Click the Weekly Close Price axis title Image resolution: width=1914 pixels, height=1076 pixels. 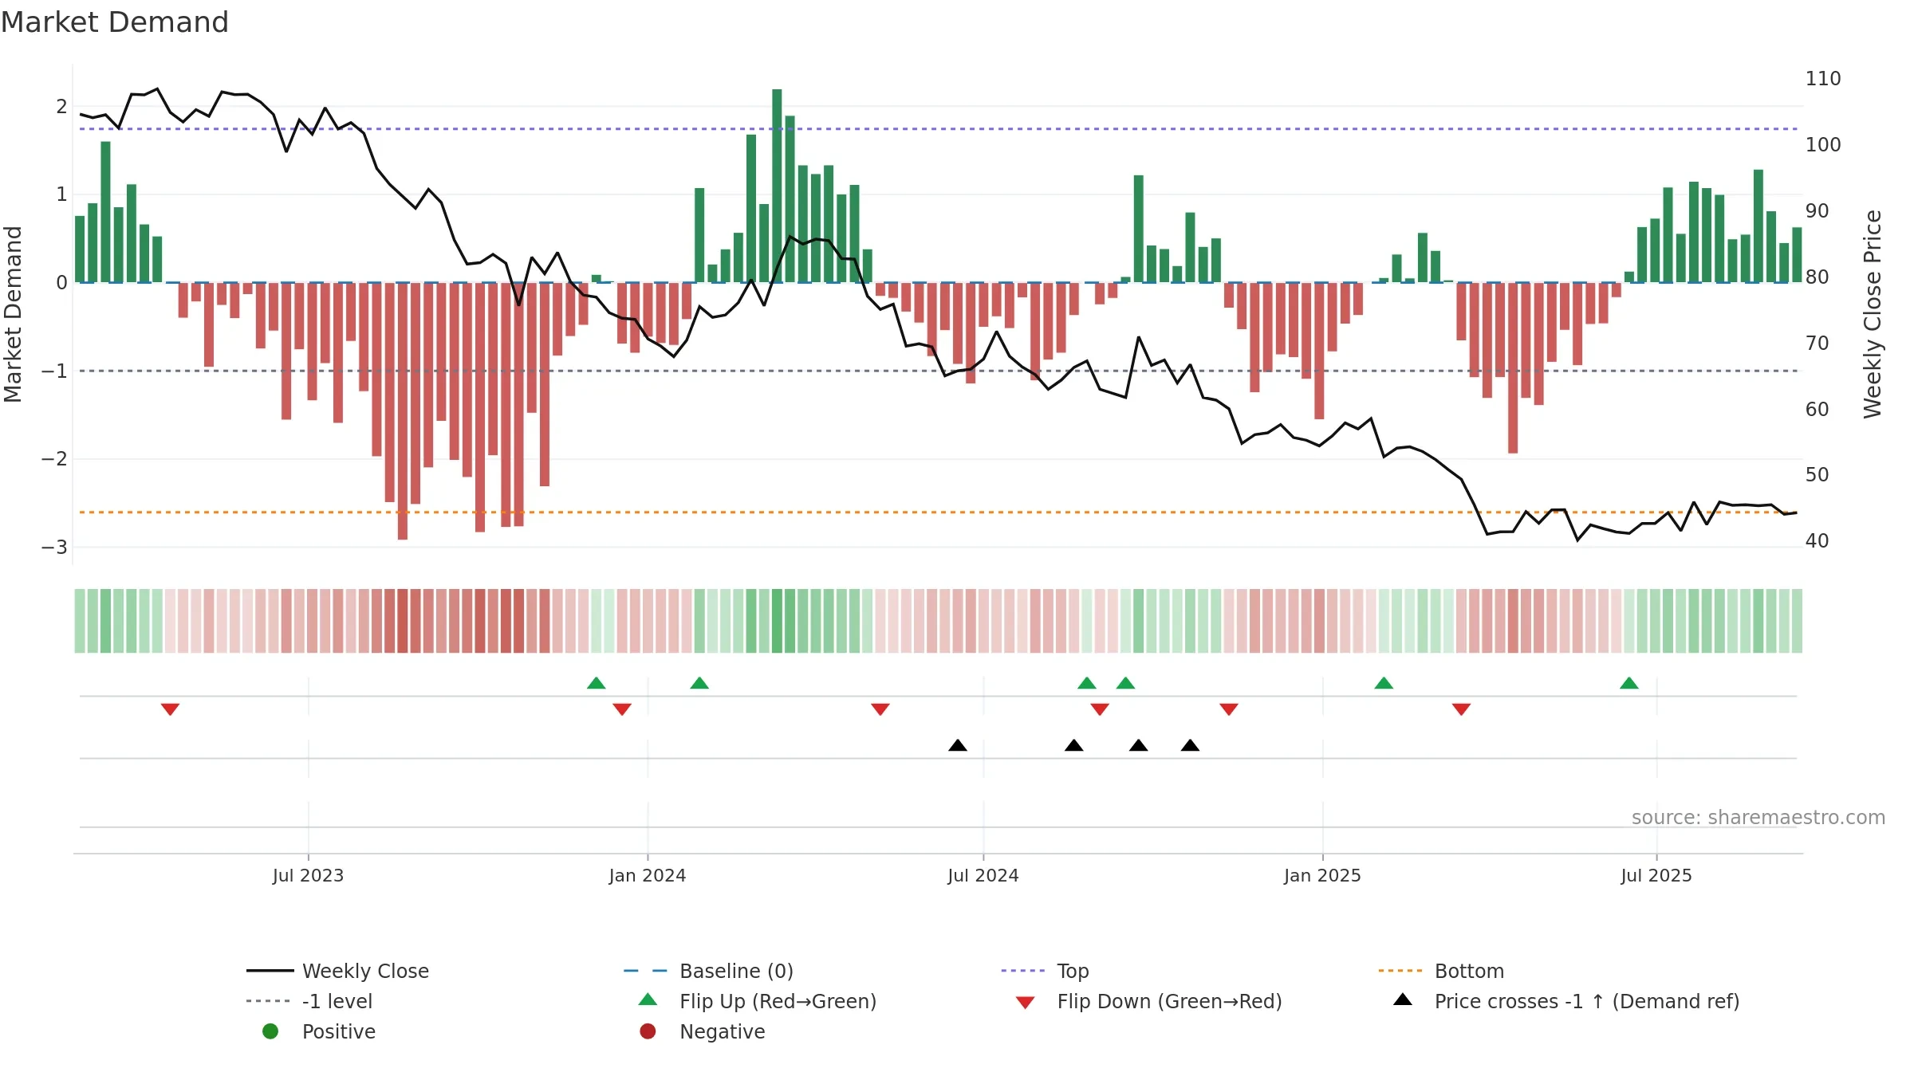coord(1873,314)
